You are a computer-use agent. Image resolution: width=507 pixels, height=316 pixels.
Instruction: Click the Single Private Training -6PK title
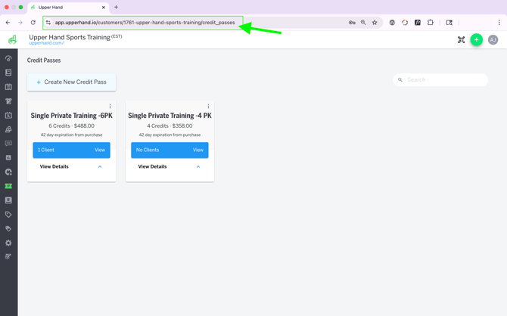[71, 116]
